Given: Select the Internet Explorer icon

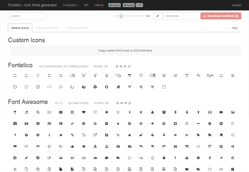Looking at the screenshot, I should coord(118,87).
